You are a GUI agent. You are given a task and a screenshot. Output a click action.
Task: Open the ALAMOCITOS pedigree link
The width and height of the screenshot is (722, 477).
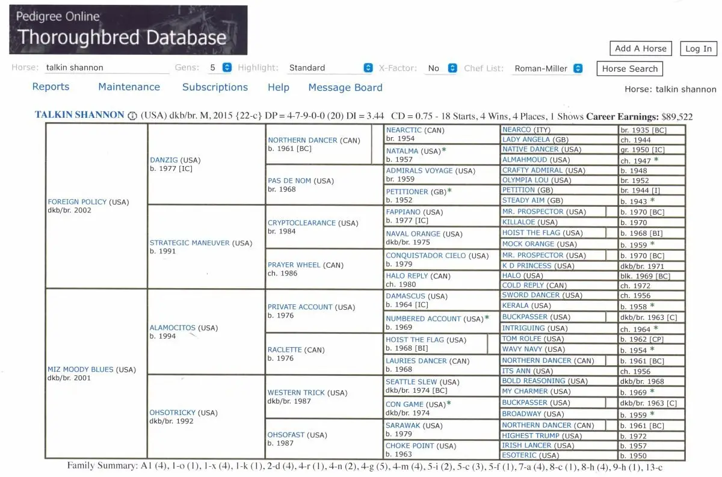tap(172, 328)
